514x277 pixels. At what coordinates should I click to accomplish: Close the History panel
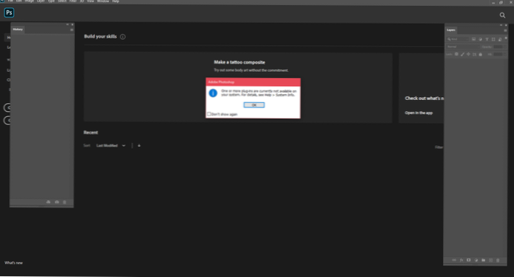pyautogui.click(x=73, y=24)
